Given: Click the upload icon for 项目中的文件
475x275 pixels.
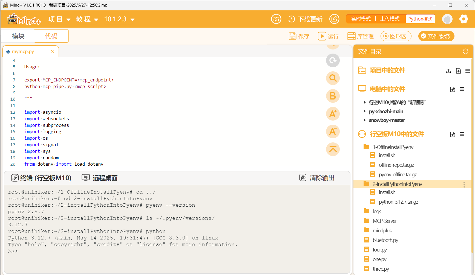Looking at the screenshot, I should [x=448, y=71].
